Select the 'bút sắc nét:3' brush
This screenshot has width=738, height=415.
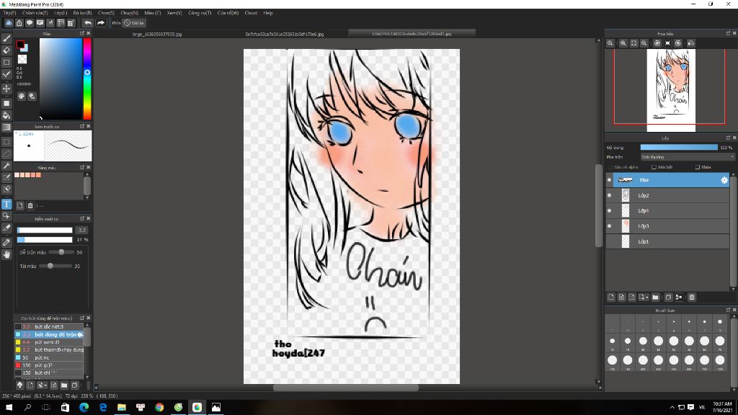(49, 326)
